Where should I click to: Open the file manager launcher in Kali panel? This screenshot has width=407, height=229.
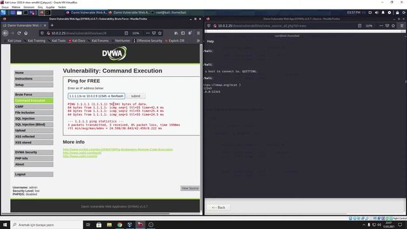click(x=19, y=13)
